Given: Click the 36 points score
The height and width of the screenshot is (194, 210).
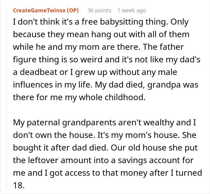Looking at the screenshot, I should pos(99,10).
